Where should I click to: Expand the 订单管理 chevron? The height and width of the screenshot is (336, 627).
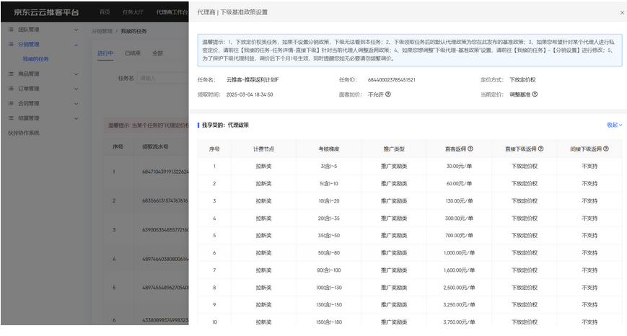point(76,89)
